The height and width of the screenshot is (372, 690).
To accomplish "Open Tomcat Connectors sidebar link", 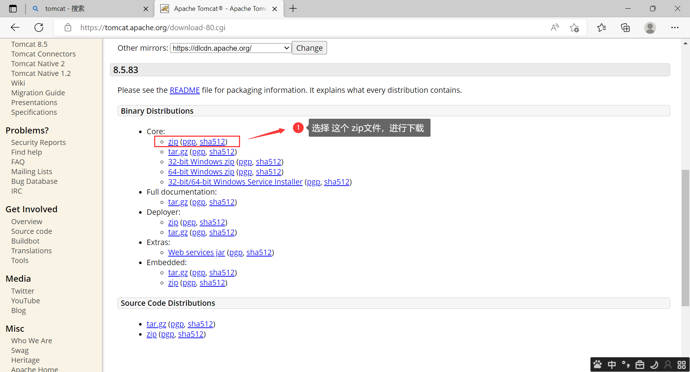I will click(43, 54).
